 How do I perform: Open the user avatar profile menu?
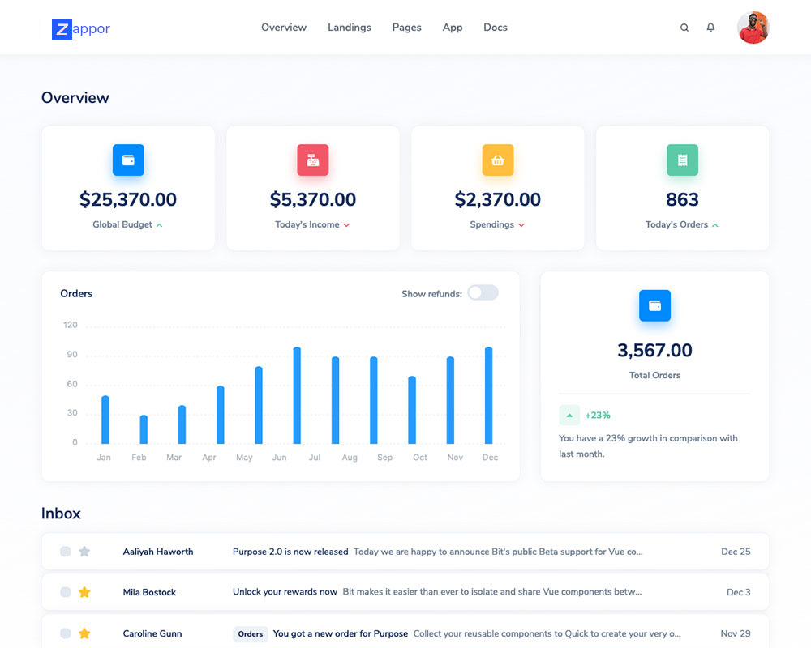(x=753, y=28)
